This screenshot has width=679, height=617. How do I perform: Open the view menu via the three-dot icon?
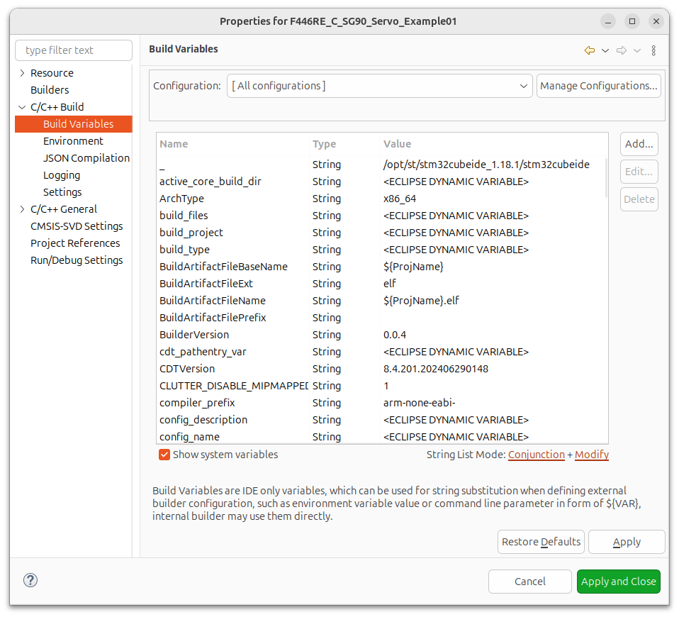pos(653,50)
